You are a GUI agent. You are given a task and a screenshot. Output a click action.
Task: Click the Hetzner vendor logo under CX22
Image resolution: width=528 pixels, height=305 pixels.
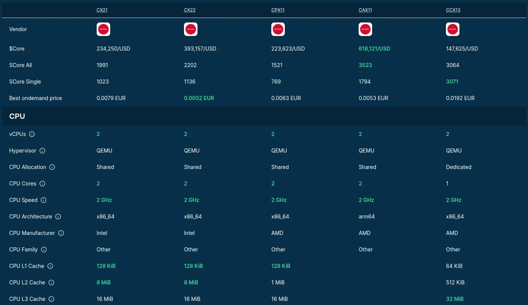[x=191, y=29]
